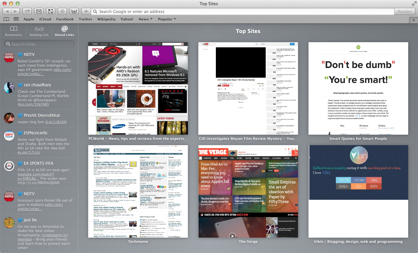The height and width of the screenshot is (253, 418).
Task: Open Wikipedia bookmark in Favorites bar
Action: 106,19
